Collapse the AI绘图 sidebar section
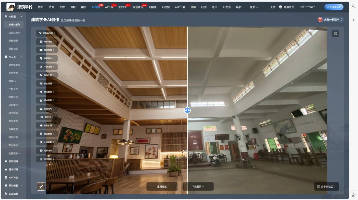Viewport: 358px width, 200px height. point(21,17)
